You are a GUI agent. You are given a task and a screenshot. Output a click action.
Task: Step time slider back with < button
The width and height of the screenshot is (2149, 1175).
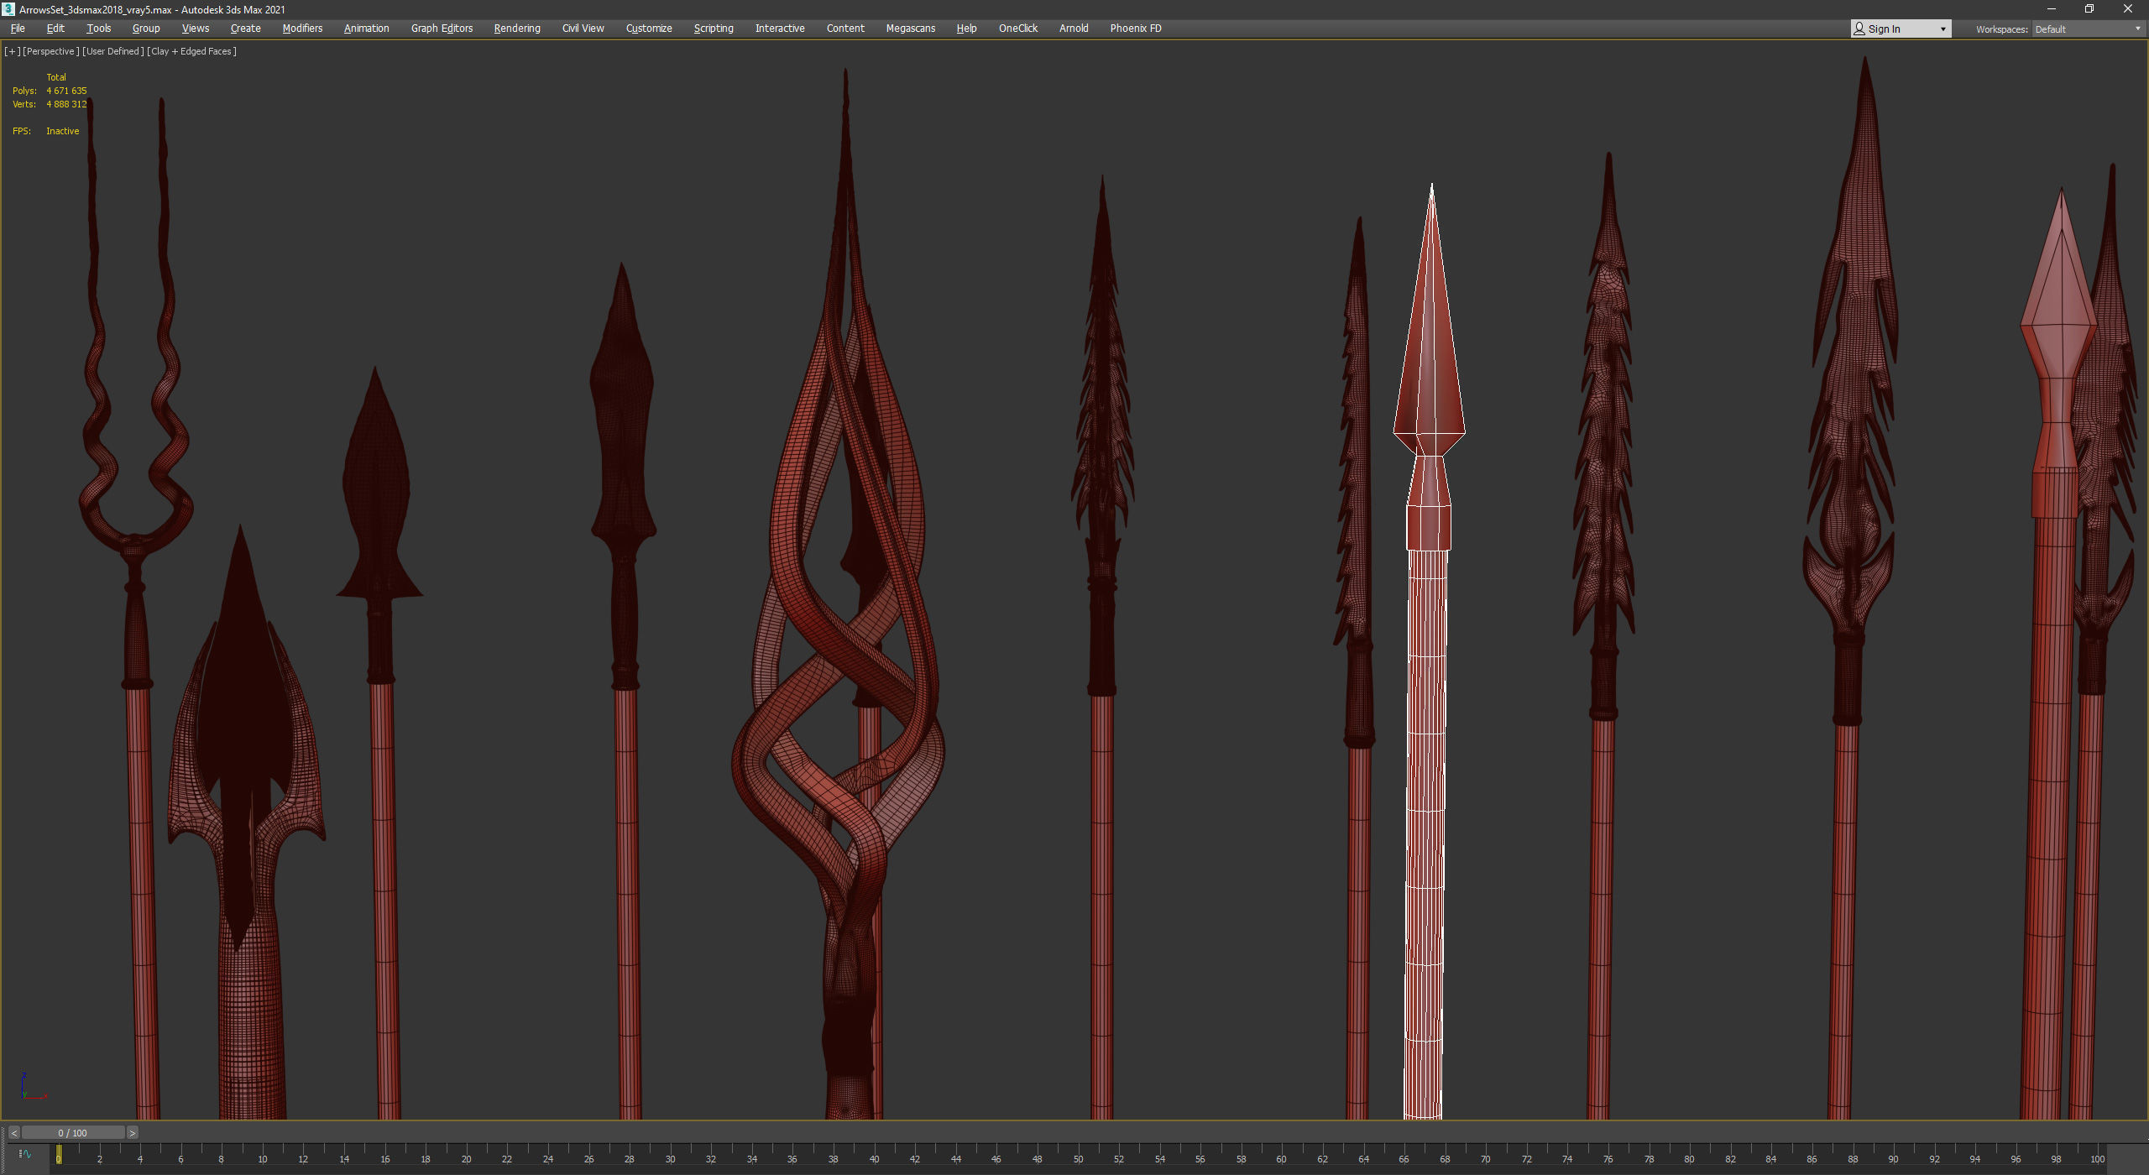(13, 1133)
